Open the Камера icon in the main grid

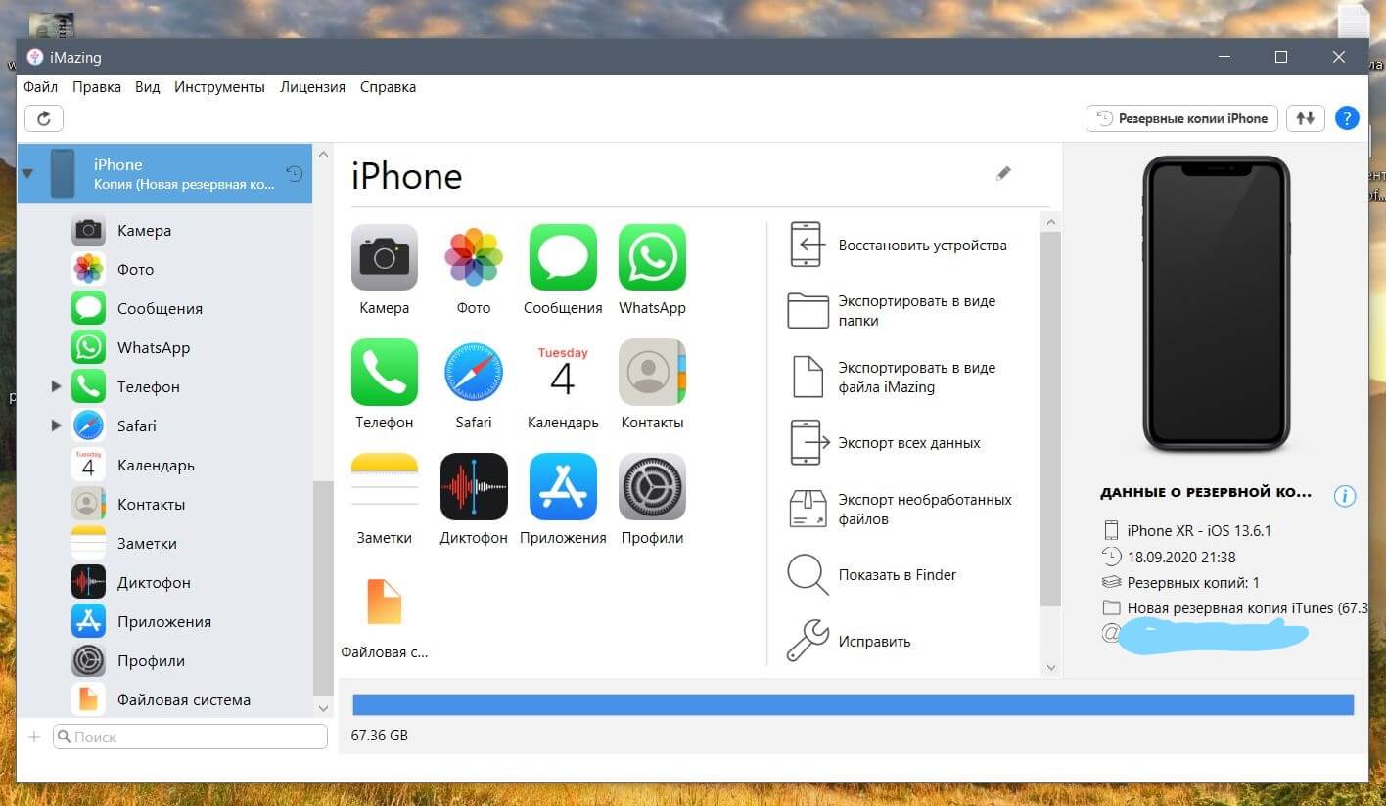[385, 257]
